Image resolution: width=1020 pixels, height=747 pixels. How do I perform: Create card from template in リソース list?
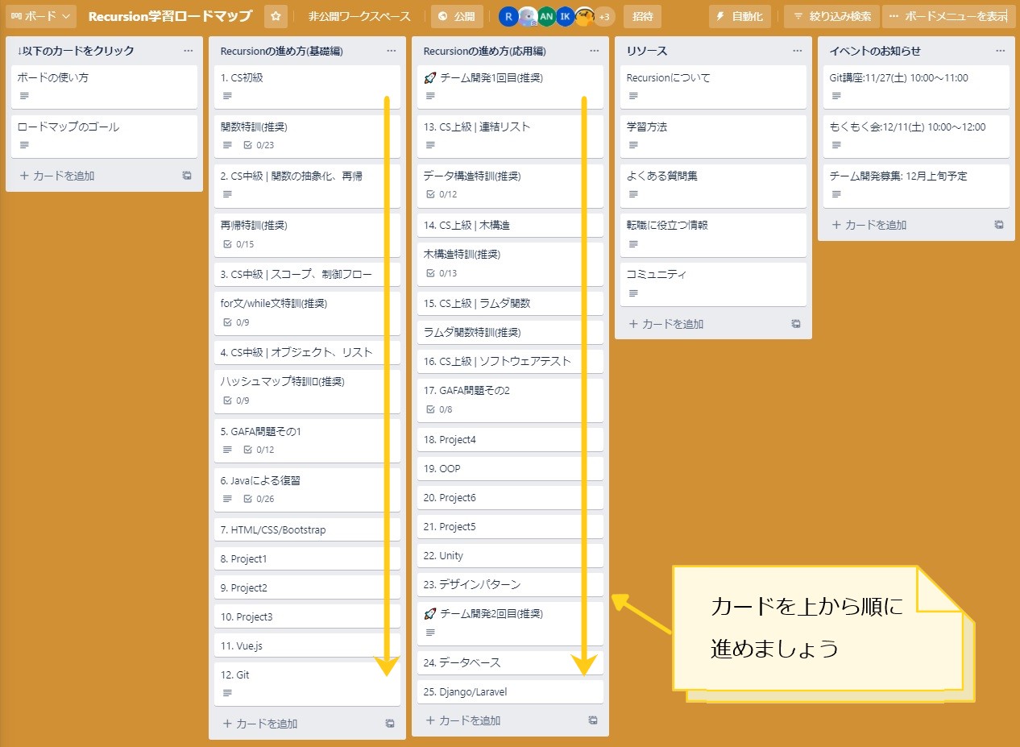tap(796, 324)
